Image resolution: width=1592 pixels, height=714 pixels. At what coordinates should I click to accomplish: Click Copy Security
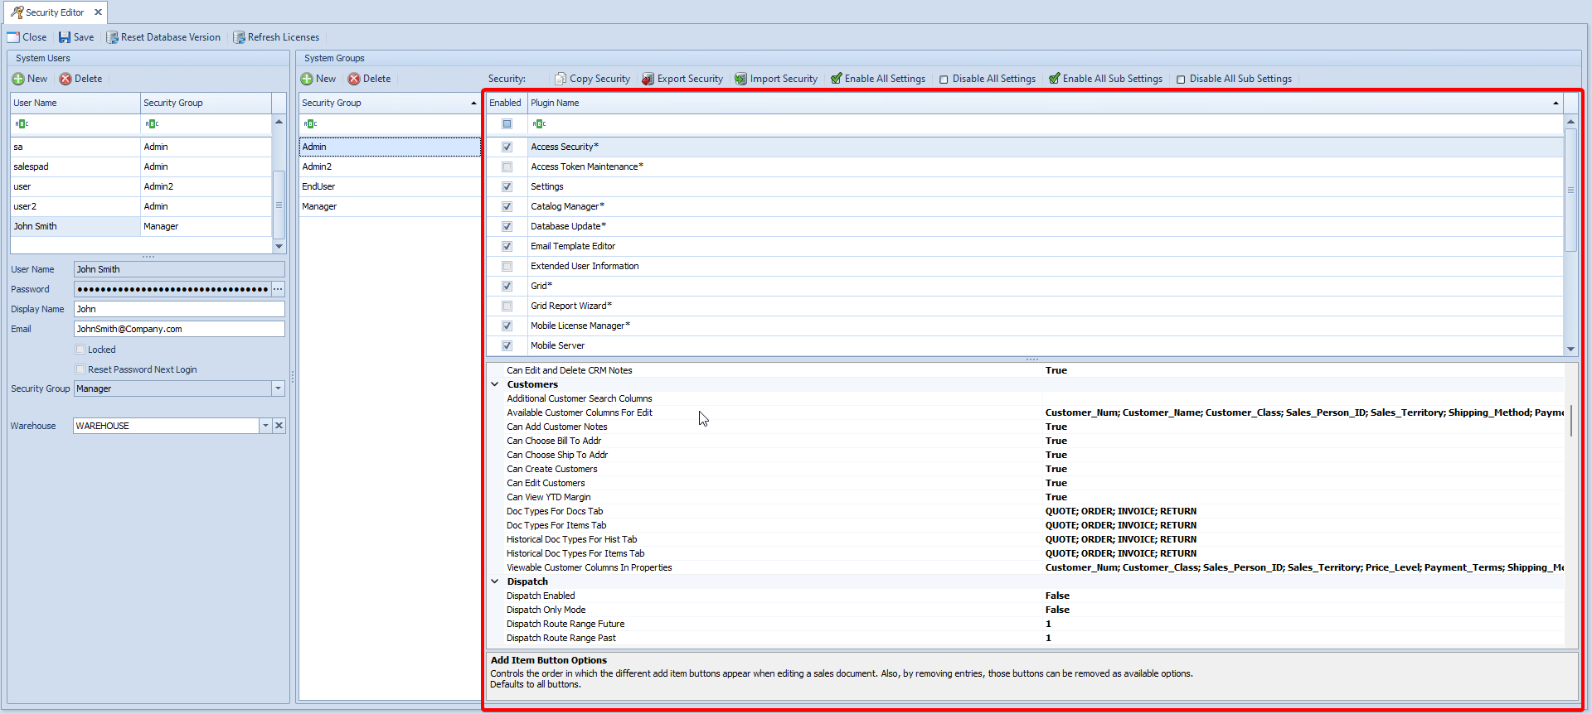point(593,79)
